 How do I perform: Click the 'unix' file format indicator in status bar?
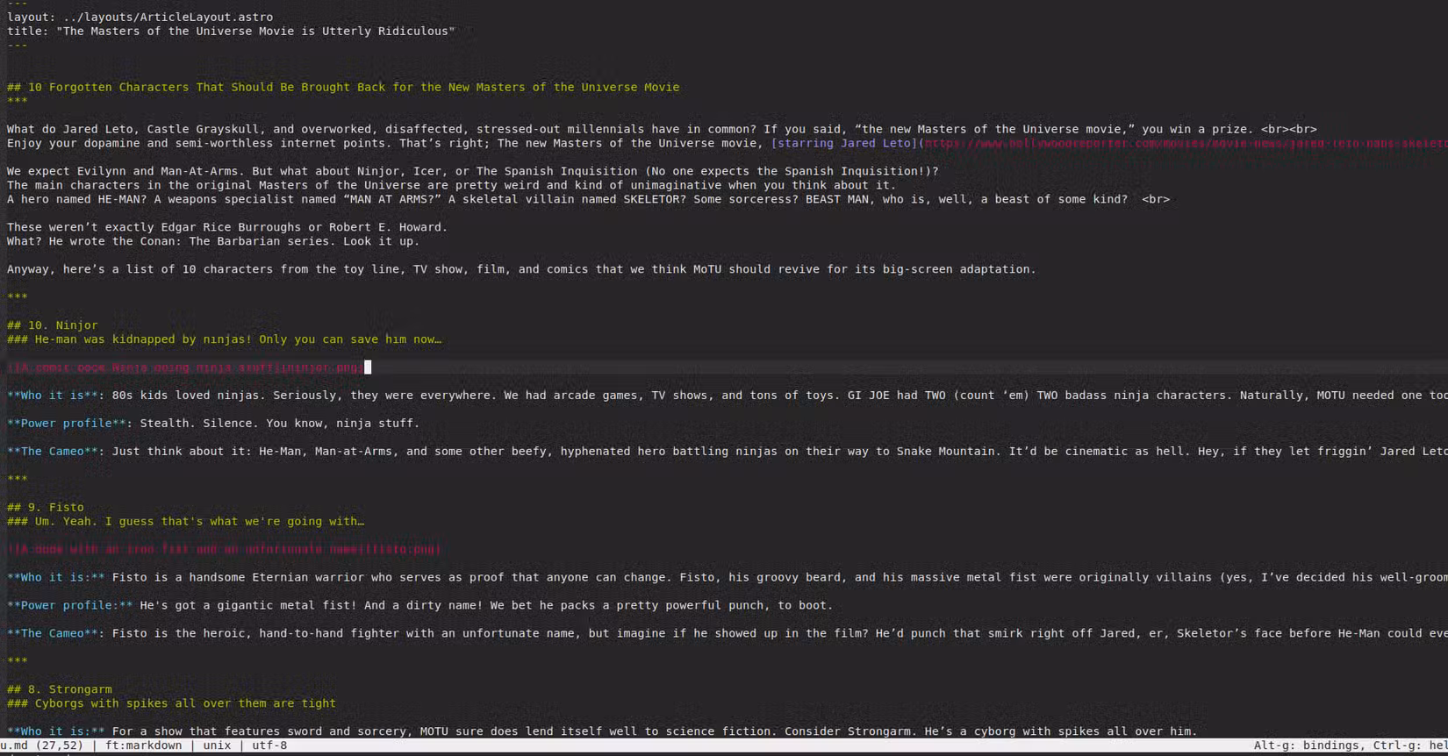point(217,746)
